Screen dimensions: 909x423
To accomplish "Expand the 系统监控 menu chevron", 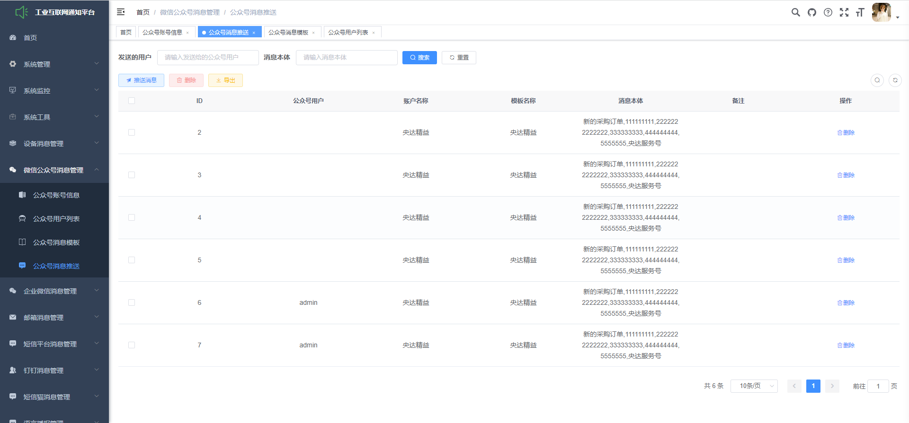I will click(97, 90).
